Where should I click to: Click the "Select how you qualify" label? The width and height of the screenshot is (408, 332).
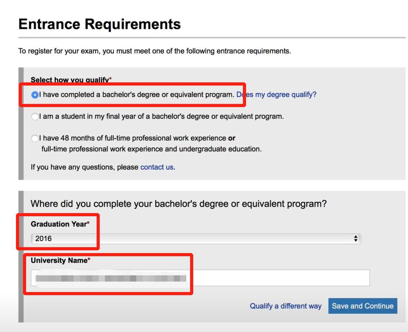tap(70, 80)
